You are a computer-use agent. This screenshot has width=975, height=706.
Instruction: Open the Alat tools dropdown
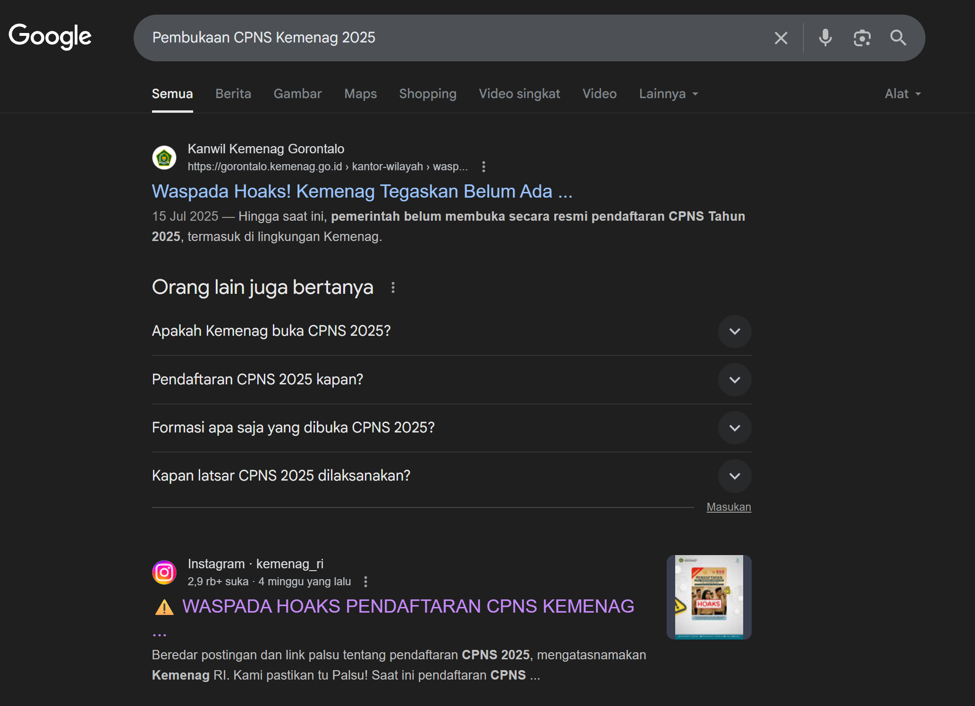coord(903,94)
